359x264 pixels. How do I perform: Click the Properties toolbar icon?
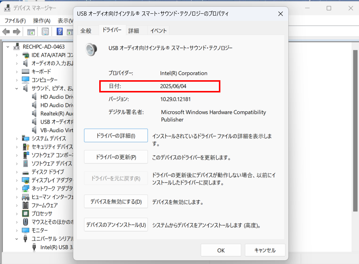[x=45, y=32]
